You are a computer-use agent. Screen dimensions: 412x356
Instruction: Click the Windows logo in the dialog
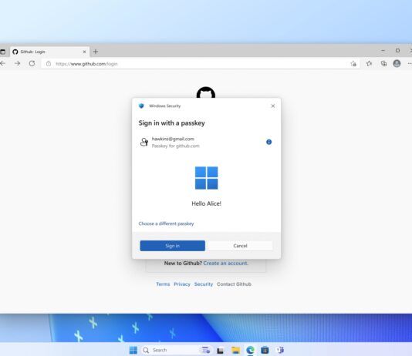point(206,178)
